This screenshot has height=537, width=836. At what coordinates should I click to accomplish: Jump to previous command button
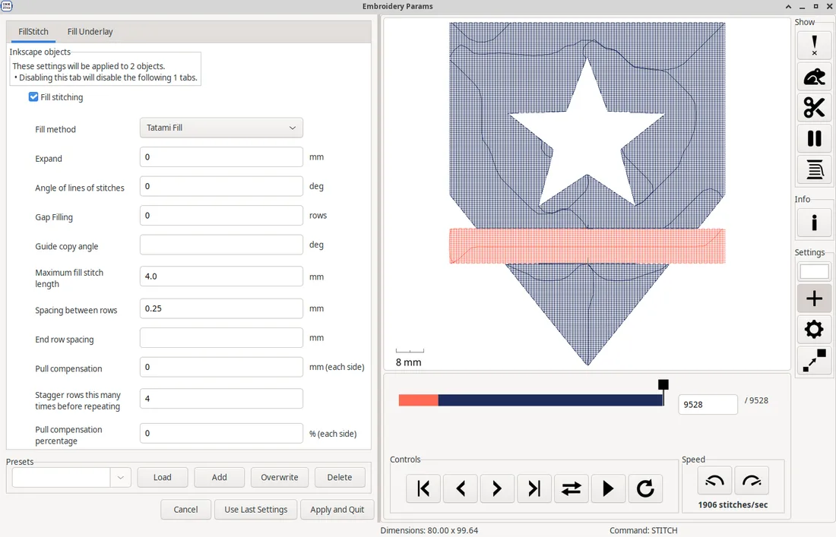point(423,488)
